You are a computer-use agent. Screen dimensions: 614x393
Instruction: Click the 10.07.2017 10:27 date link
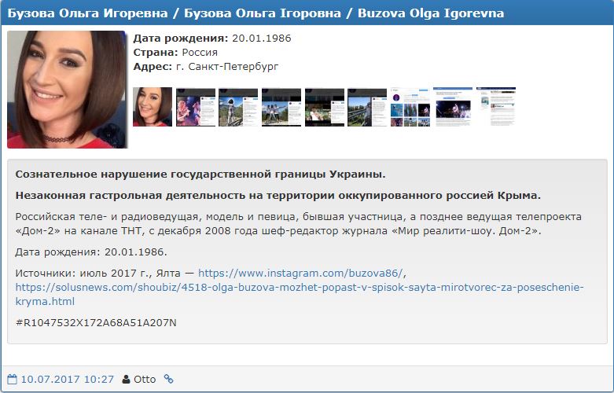coord(68,379)
